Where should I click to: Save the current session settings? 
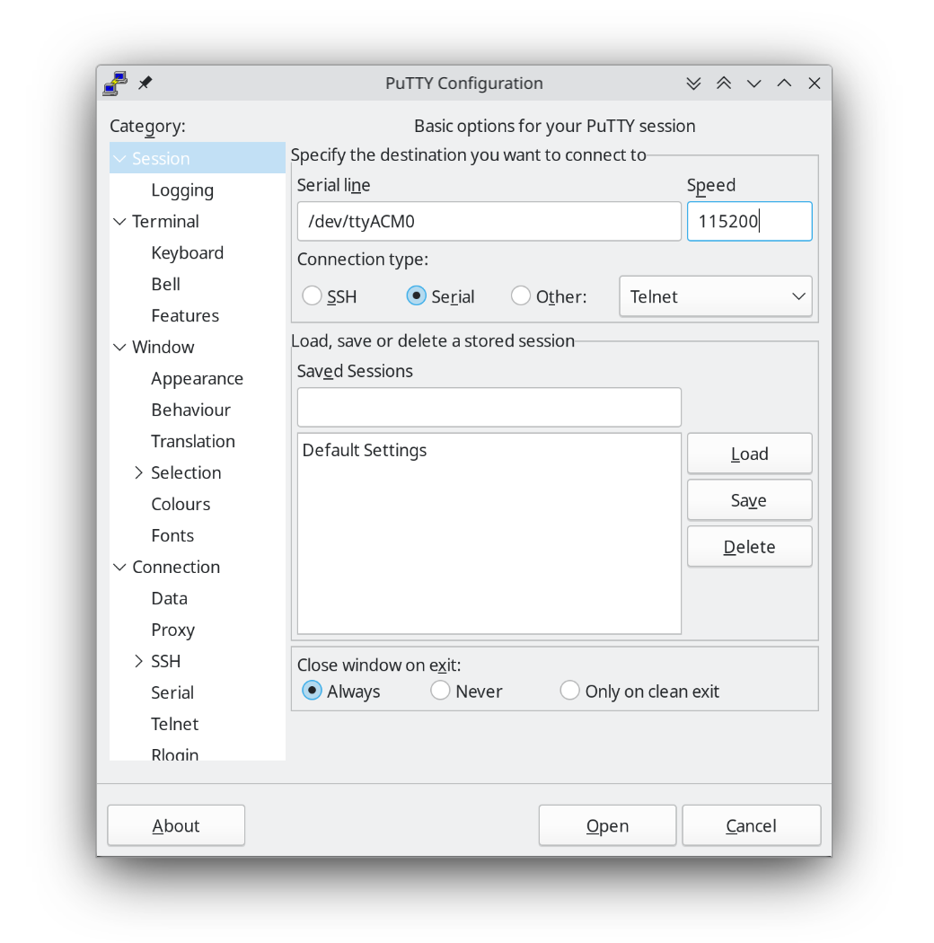pyautogui.click(x=749, y=499)
